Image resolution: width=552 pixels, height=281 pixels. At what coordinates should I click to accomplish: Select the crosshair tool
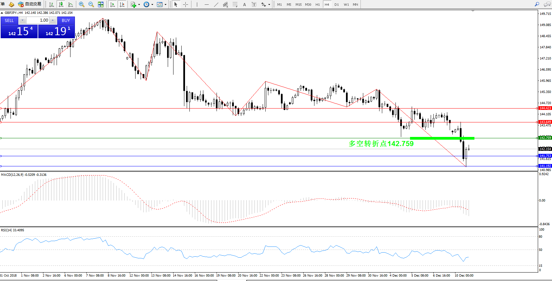tap(186, 4)
